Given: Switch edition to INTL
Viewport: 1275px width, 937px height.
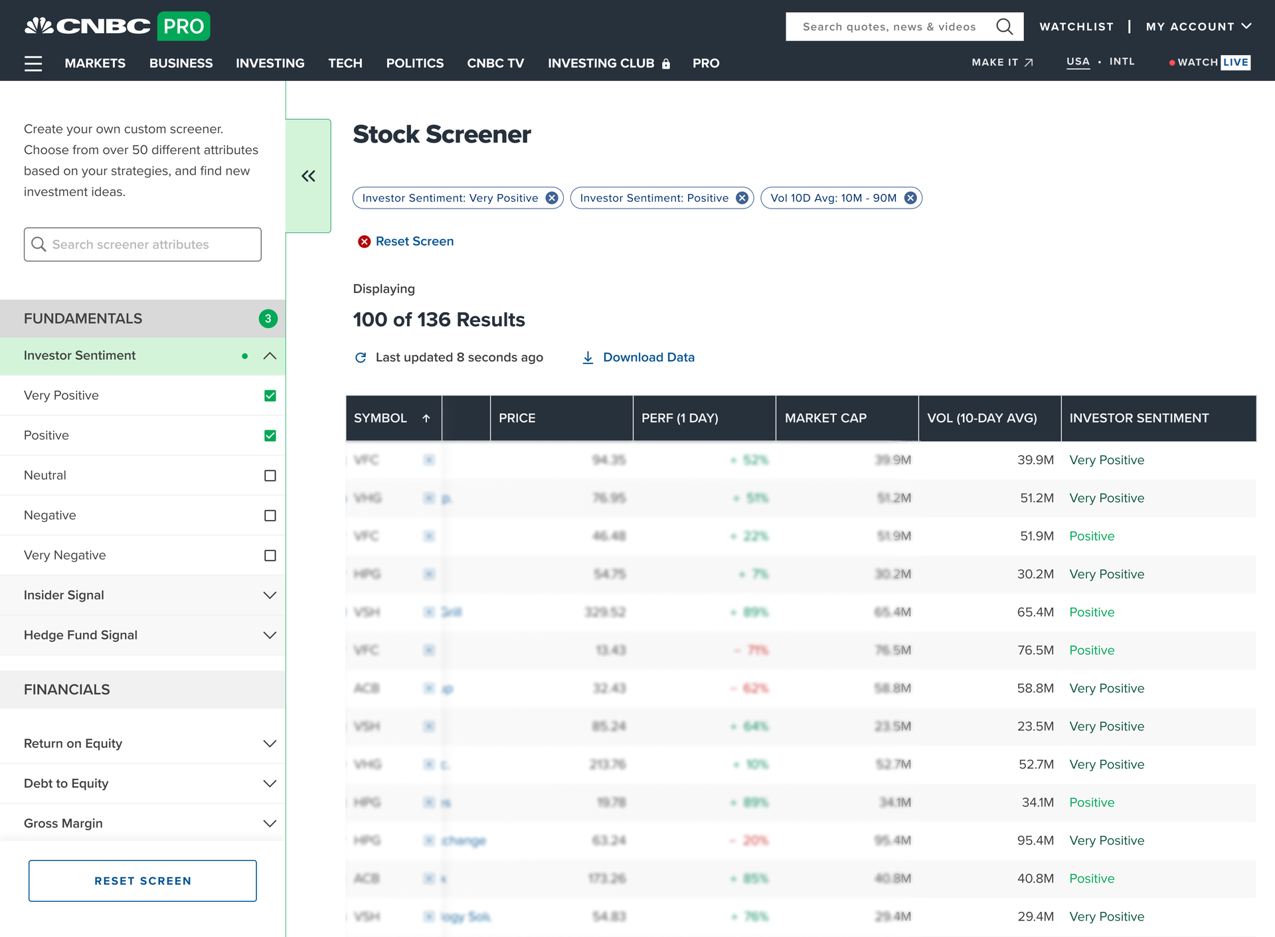Looking at the screenshot, I should (1122, 62).
